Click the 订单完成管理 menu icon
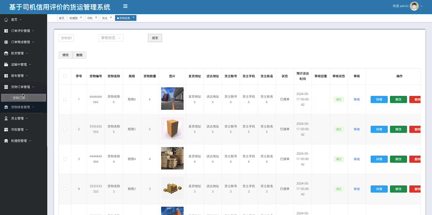Image resolution: width=432 pixels, height=215 pixels. (6, 42)
